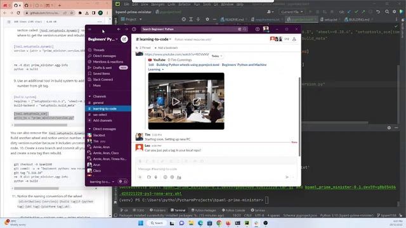Viewport: 406px width, 228px height.
Task: Open the youtube.com watch link
Action: (x=176, y=54)
